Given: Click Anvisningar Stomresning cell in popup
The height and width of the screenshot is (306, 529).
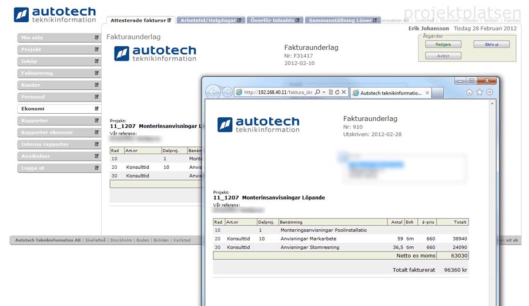Looking at the screenshot, I should click(x=310, y=247).
